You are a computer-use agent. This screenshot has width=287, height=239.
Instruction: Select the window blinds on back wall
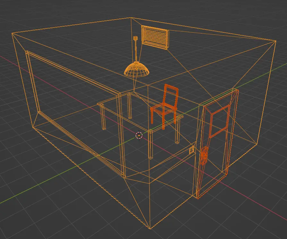point(155,37)
